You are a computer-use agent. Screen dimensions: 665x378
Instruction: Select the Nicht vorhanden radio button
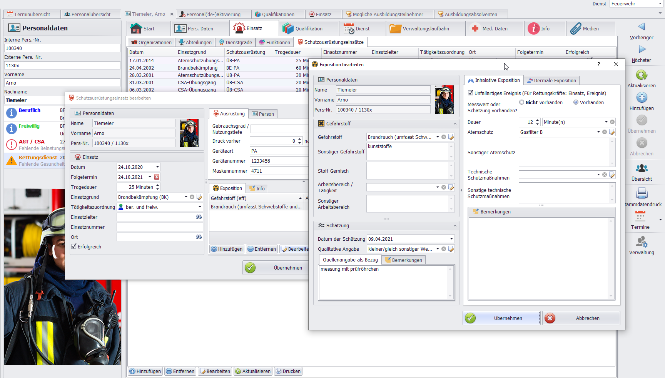tap(521, 103)
